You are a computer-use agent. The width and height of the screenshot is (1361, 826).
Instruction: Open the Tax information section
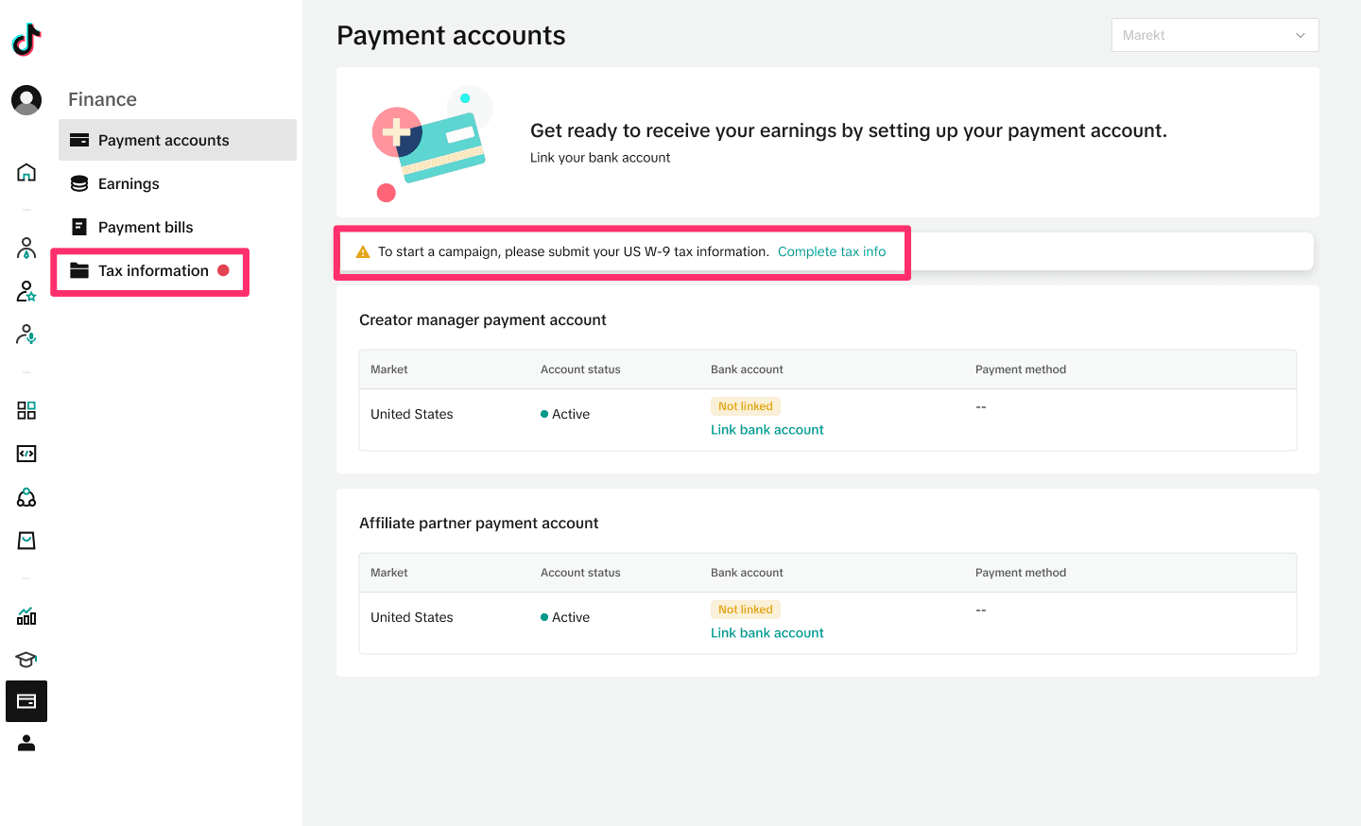pos(152,270)
